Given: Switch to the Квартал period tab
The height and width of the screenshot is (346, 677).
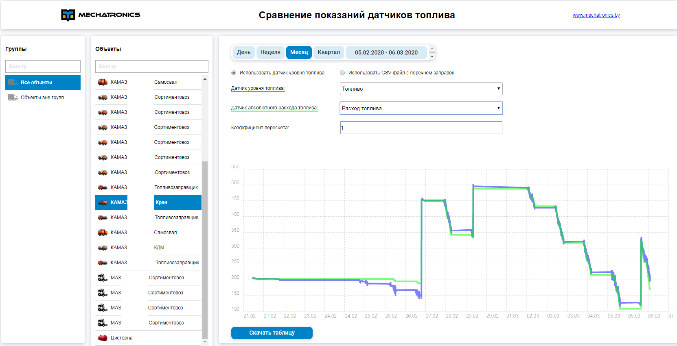Looking at the screenshot, I should pyautogui.click(x=329, y=52).
